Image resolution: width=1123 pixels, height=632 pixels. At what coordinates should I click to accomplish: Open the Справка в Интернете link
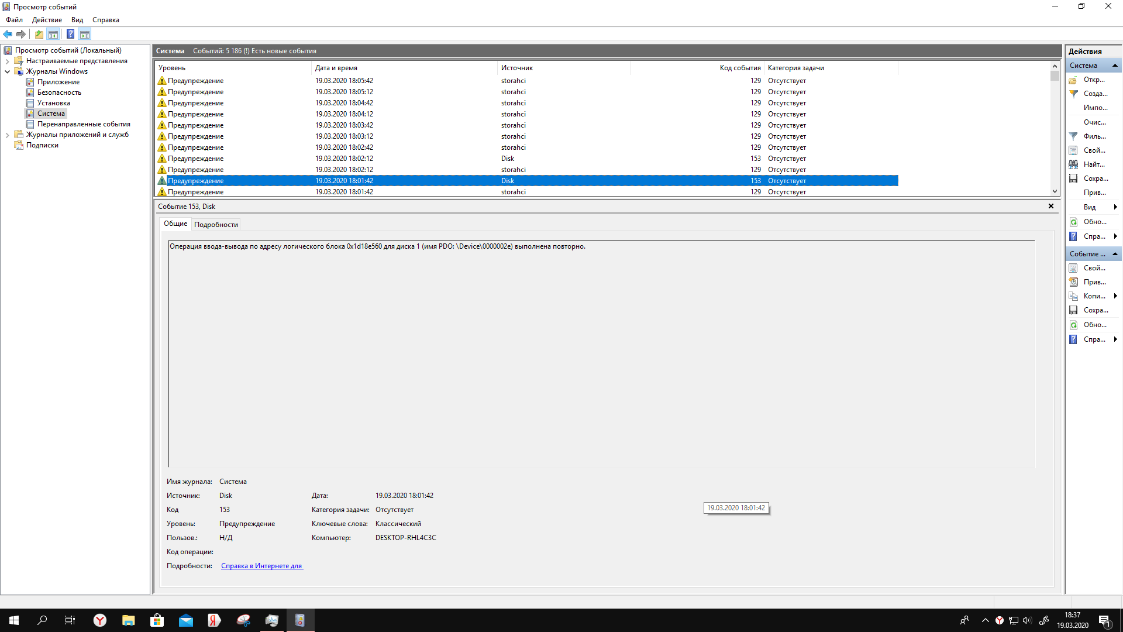point(262,566)
